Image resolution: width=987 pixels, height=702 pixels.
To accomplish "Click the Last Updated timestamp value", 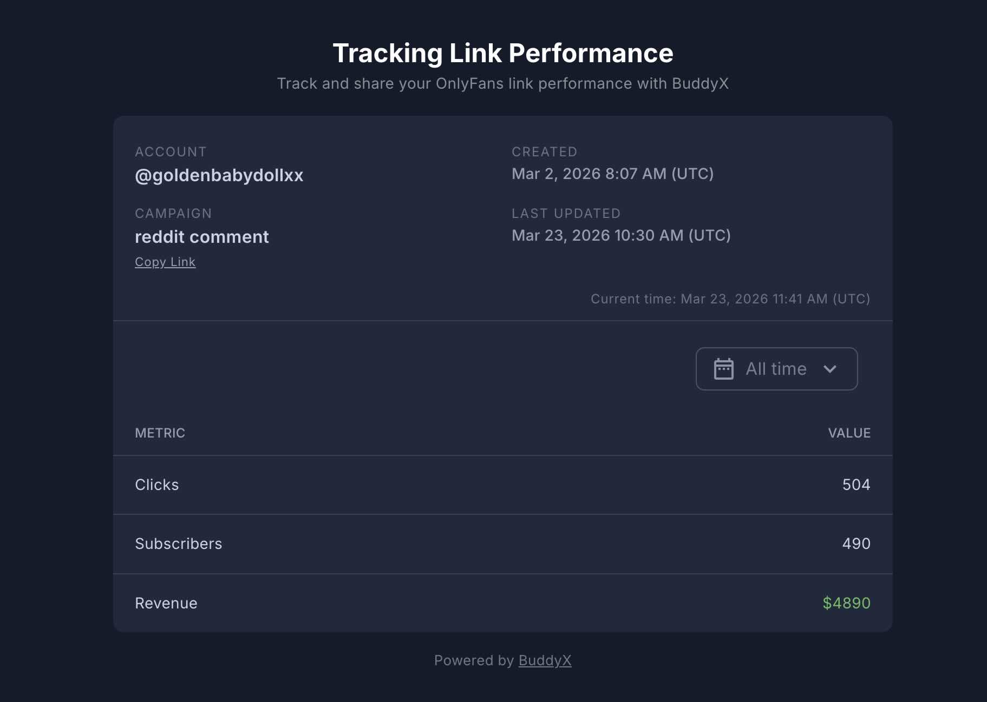I will click(621, 235).
